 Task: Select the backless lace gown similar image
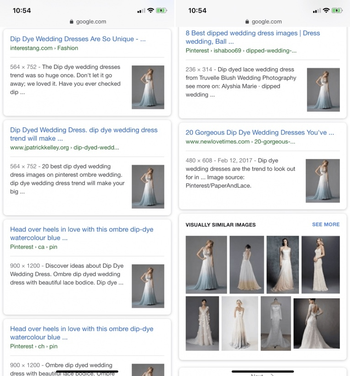coord(316,323)
